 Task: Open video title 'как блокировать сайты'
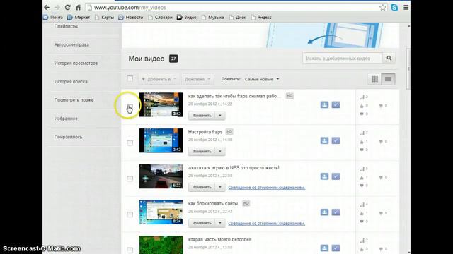(213, 203)
